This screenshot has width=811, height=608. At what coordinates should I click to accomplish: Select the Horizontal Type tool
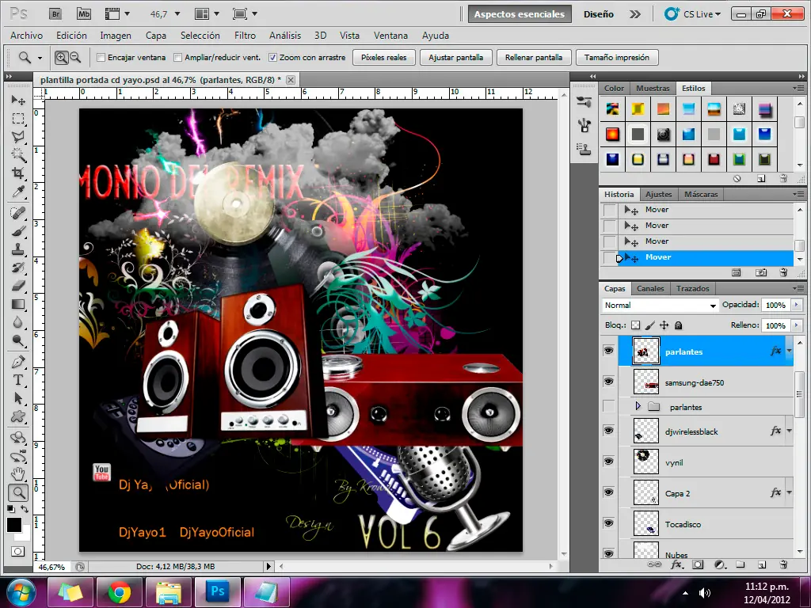pos(18,380)
